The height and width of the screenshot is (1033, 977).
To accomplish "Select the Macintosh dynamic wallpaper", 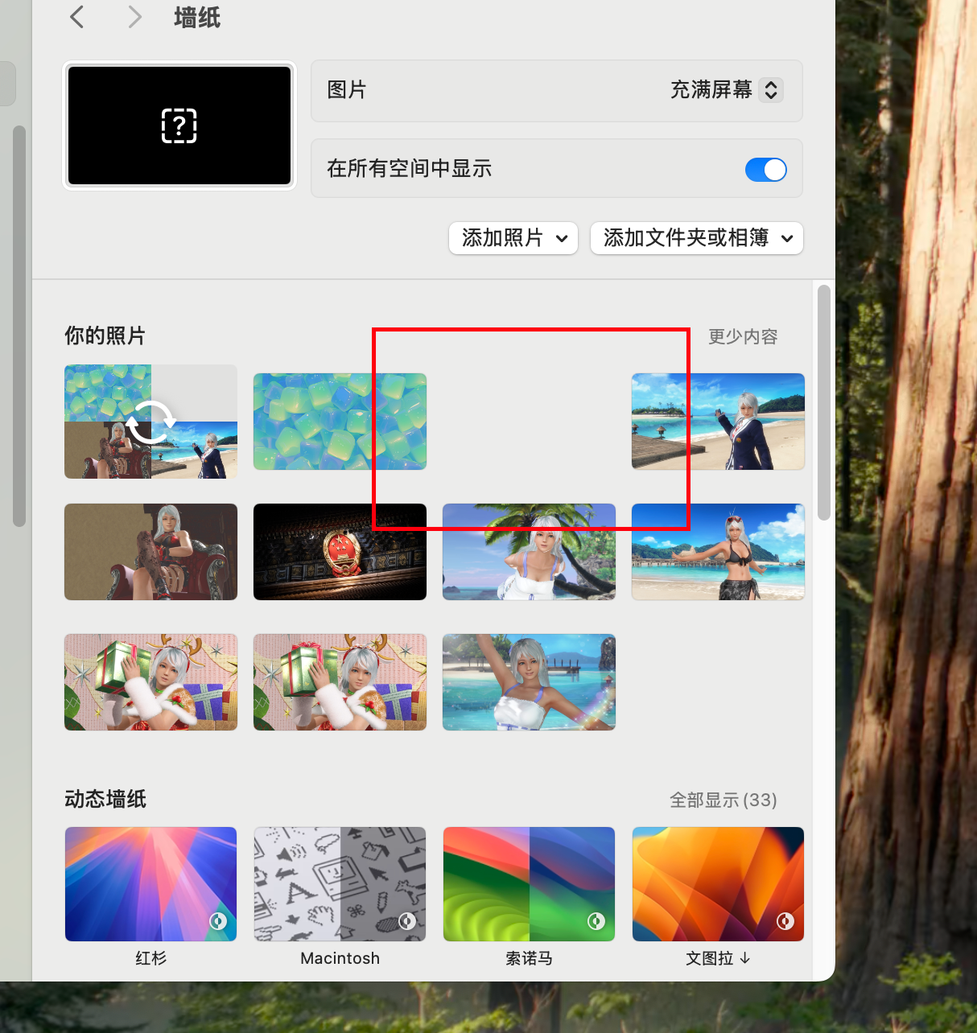I will [x=340, y=884].
